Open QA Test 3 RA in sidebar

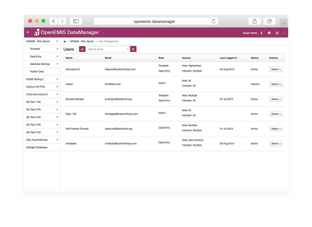[x=42, y=117]
